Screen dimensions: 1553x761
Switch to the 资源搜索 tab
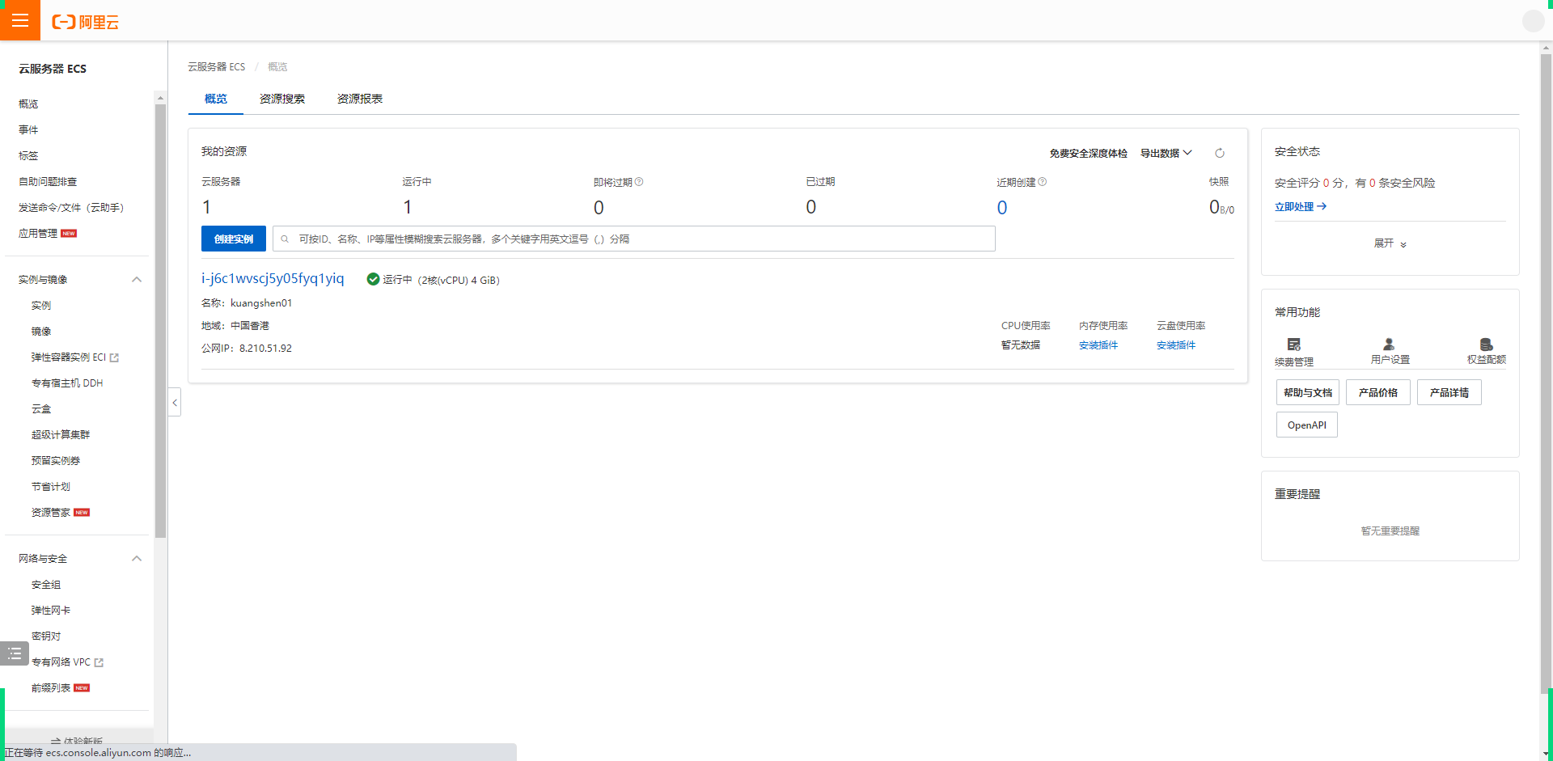(282, 99)
